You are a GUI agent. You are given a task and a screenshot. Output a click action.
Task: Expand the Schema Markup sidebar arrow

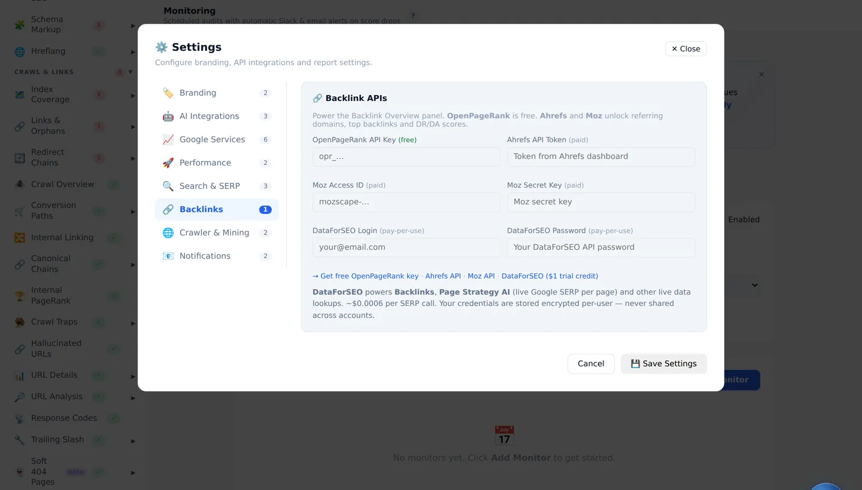pos(133,25)
